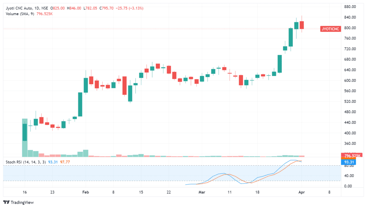Click the Stoch RSI value 97.77 in legend
Screen dimensions: 367x208
[65, 162]
